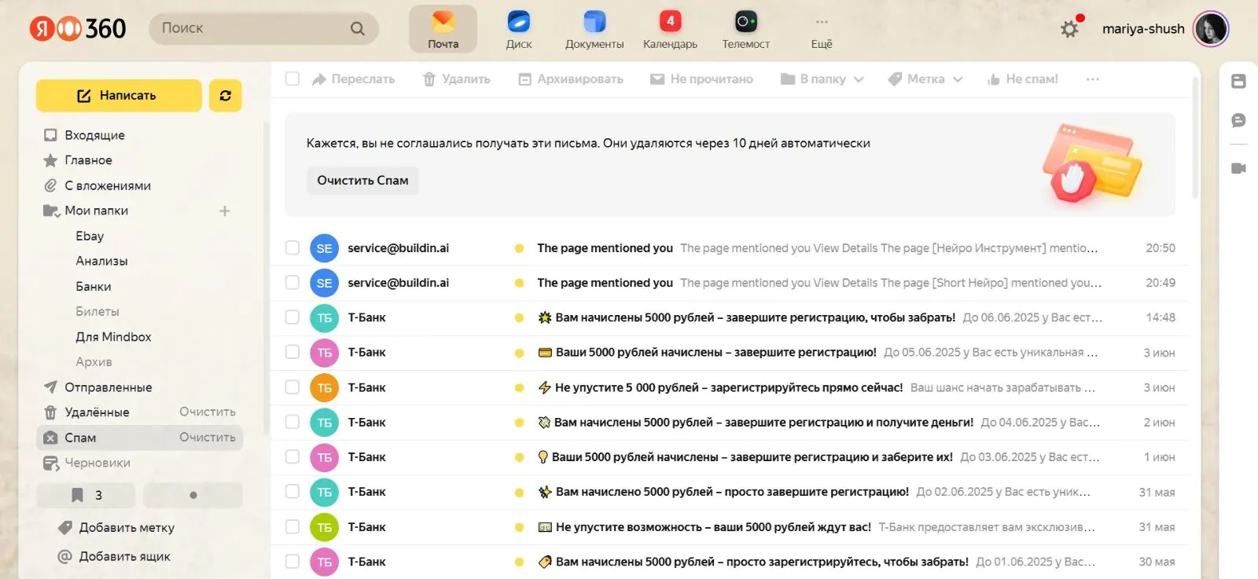Open the Билеты folder
1258x579 pixels.
coord(97,312)
